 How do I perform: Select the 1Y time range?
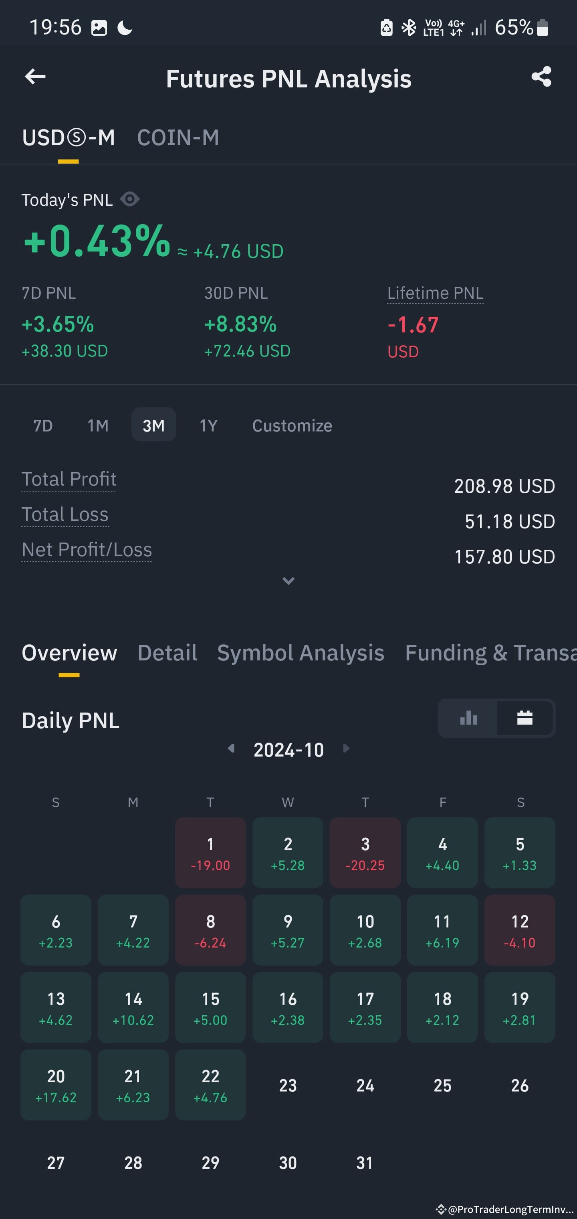tap(208, 425)
